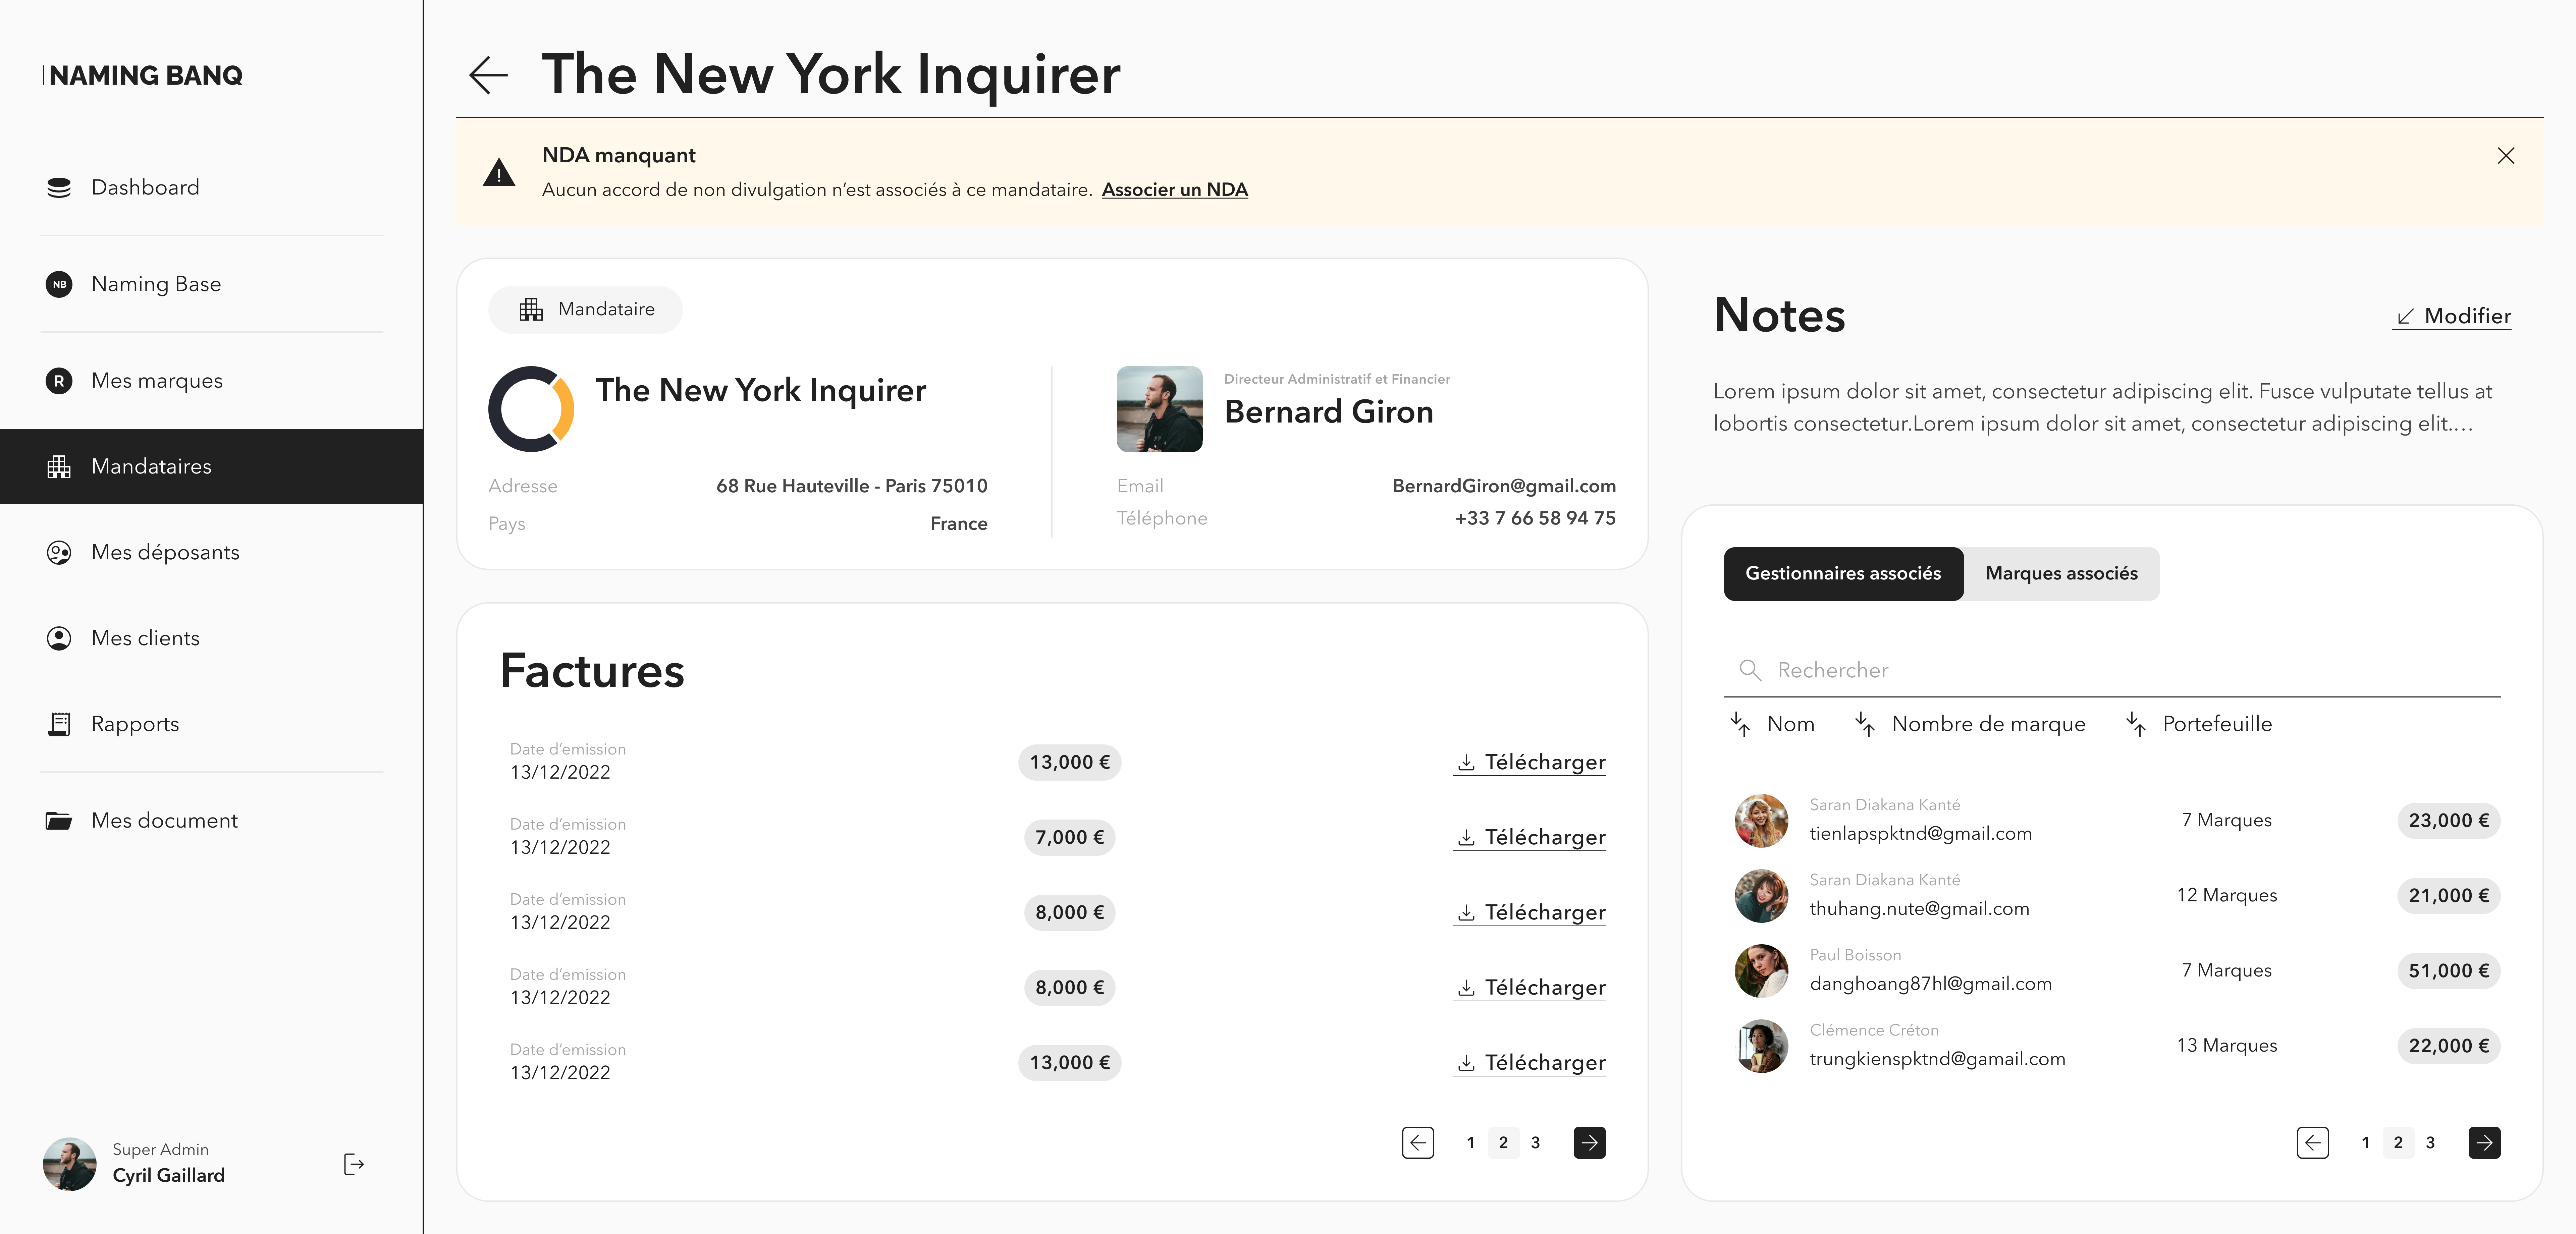This screenshot has width=2576, height=1234.
Task: Click the warning triangle icon in the banner
Action: pyautogui.click(x=499, y=173)
